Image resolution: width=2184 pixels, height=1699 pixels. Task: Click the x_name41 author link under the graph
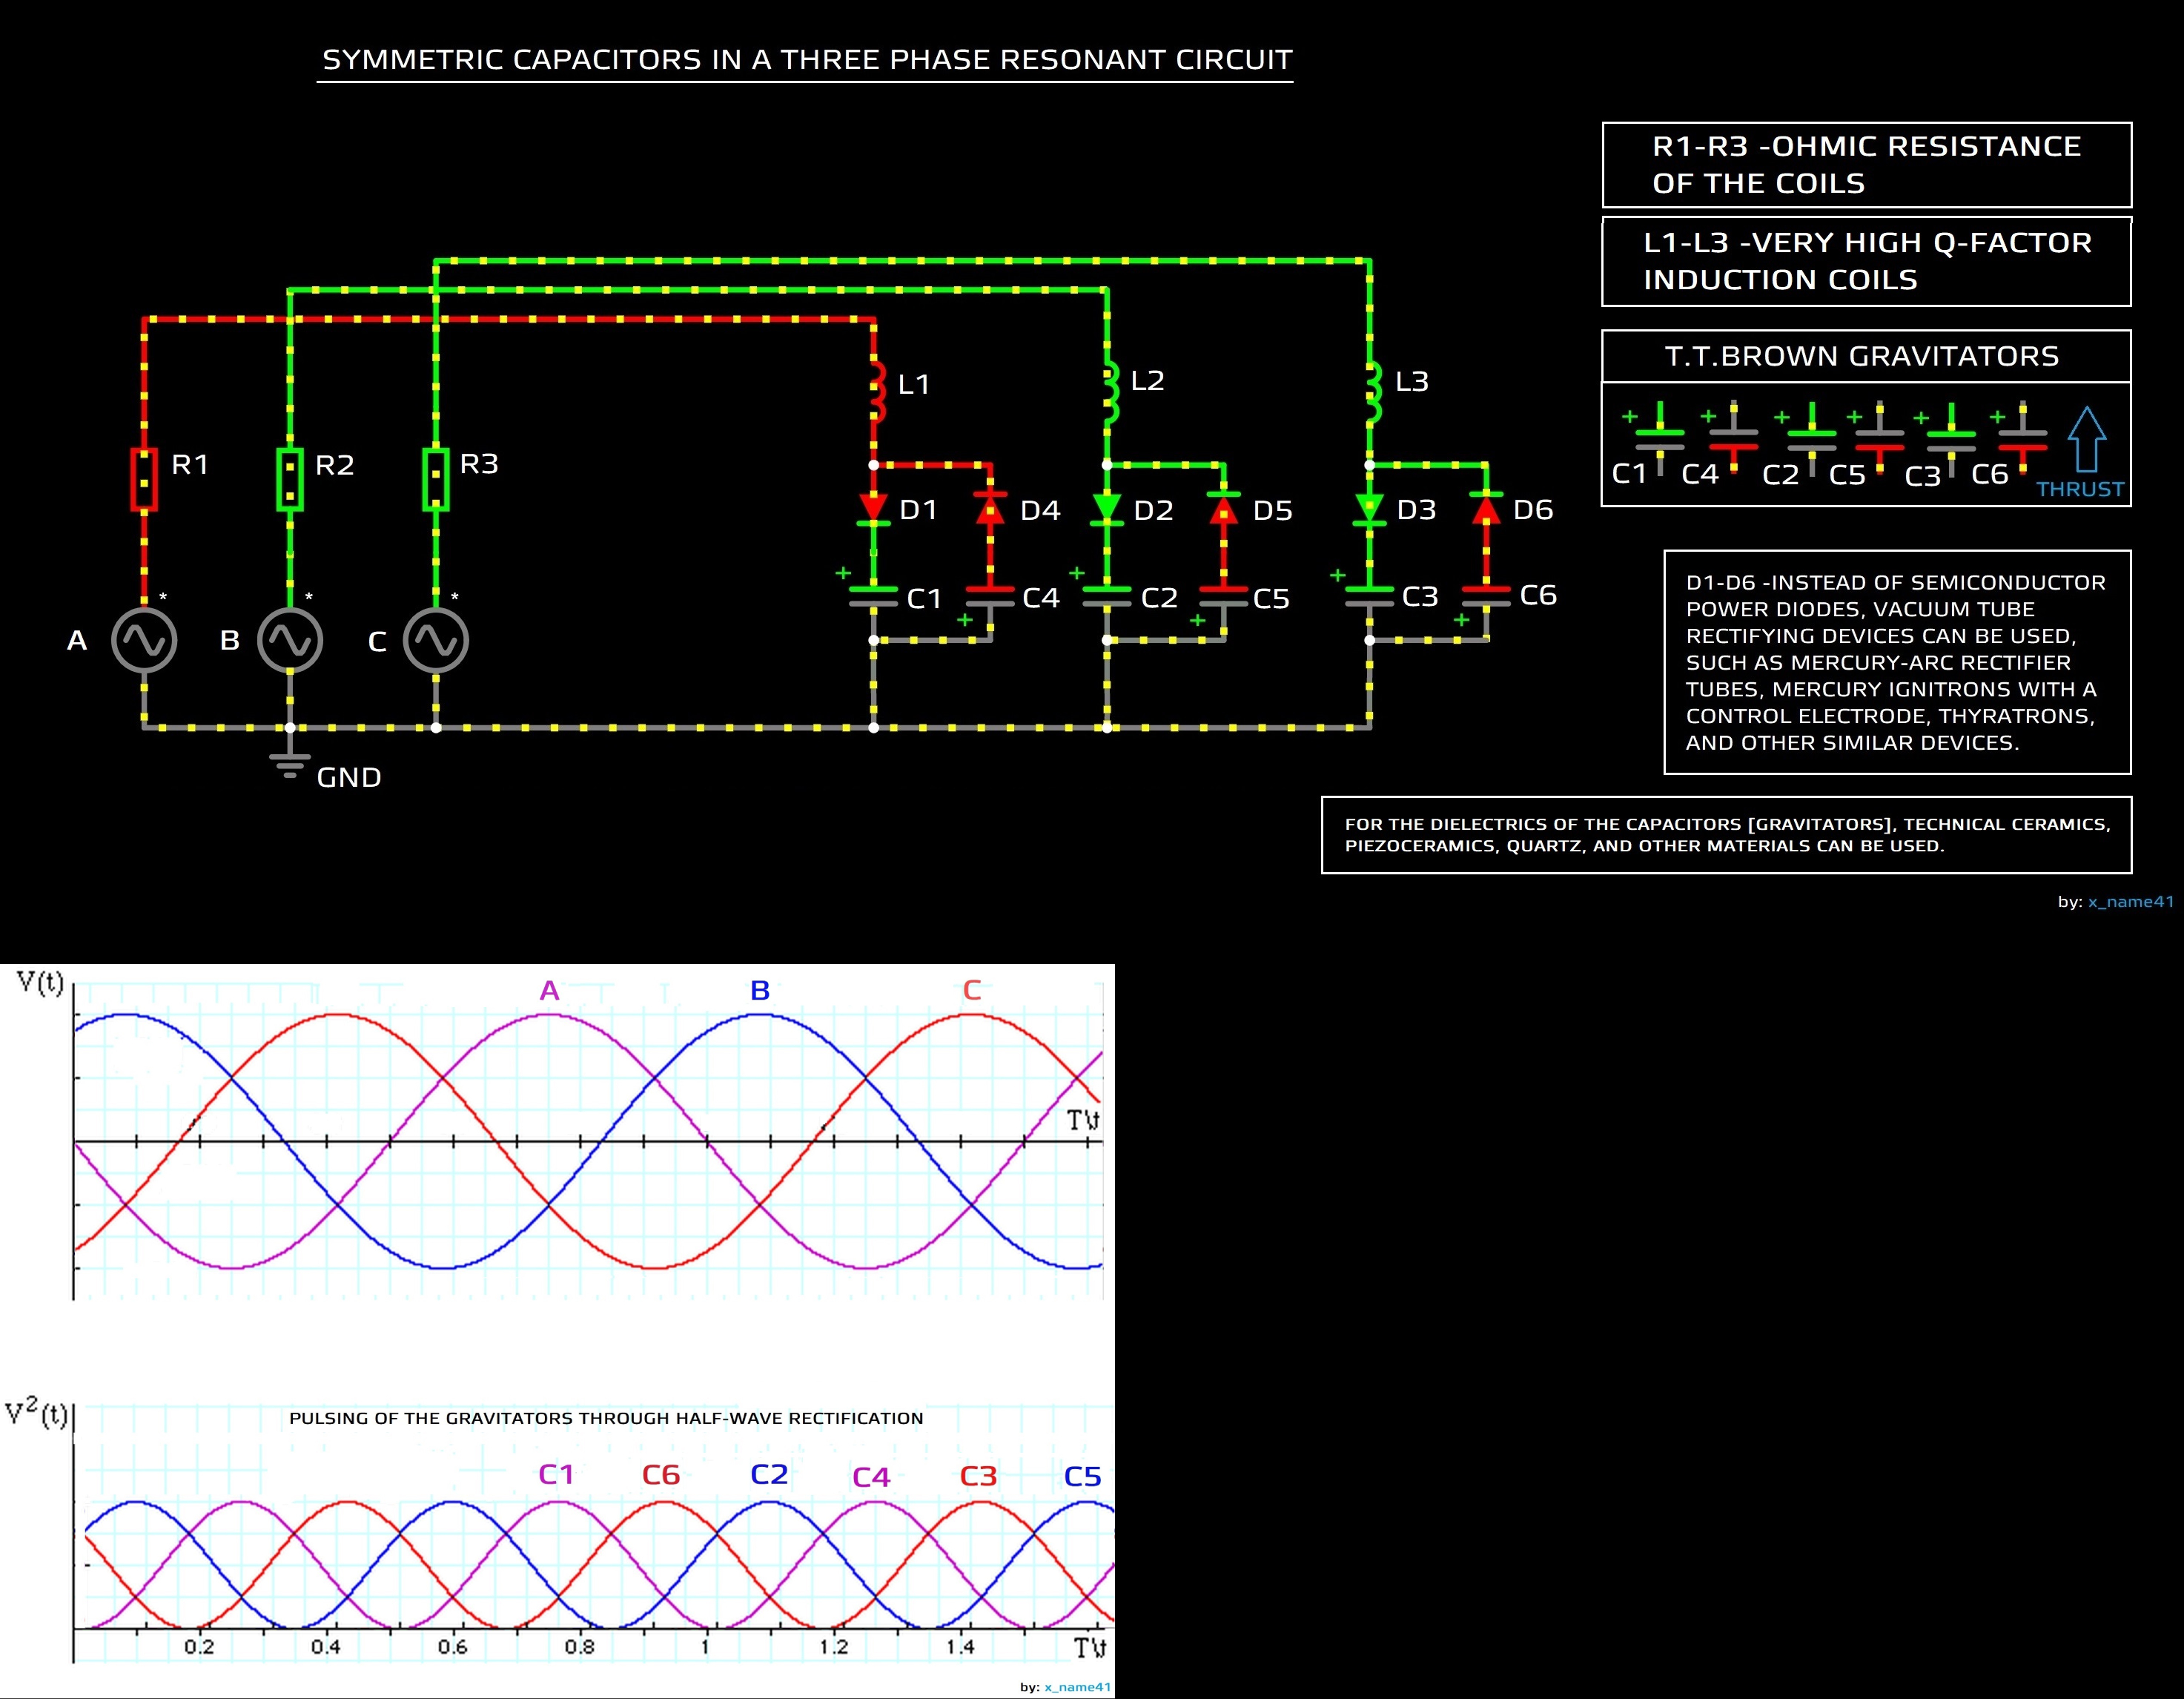click(x=1077, y=1687)
